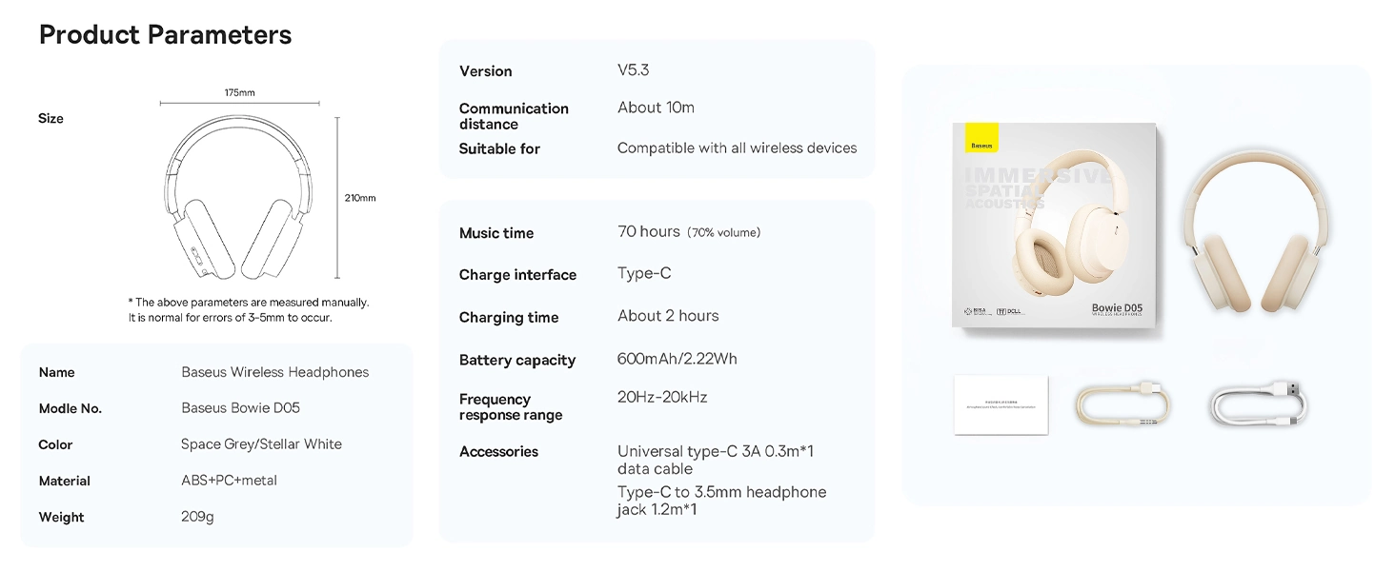The width and height of the screenshot is (1395, 571).
Task: Click the white USB data cable image
Action: [1259, 403]
